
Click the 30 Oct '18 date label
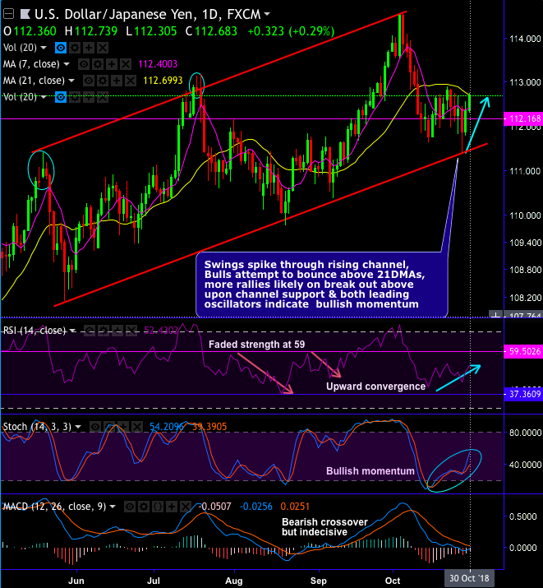pyautogui.click(x=469, y=578)
